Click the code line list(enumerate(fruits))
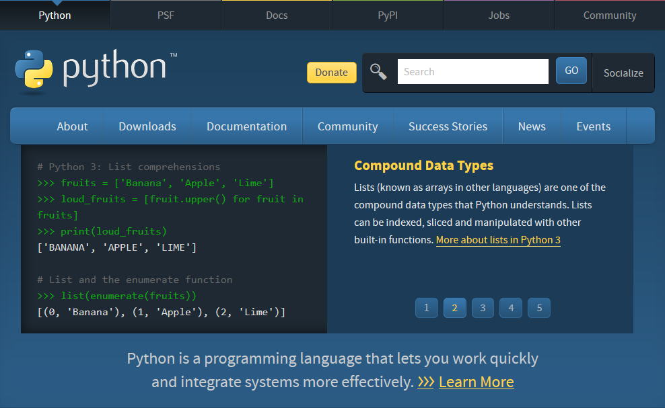The width and height of the screenshot is (665, 408). pyautogui.click(x=117, y=296)
